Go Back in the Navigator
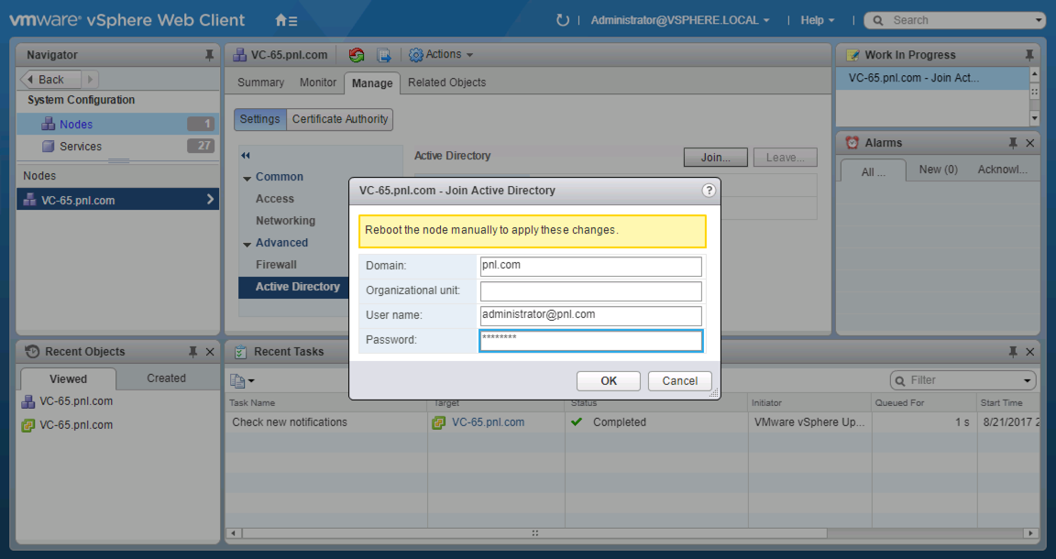The height and width of the screenshot is (559, 1056). click(50, 80)
